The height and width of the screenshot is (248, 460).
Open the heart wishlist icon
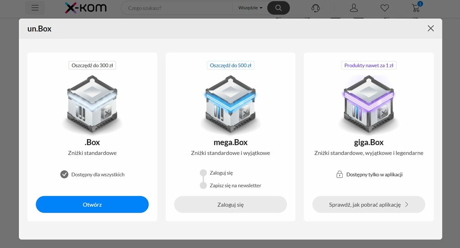(385, 8)
